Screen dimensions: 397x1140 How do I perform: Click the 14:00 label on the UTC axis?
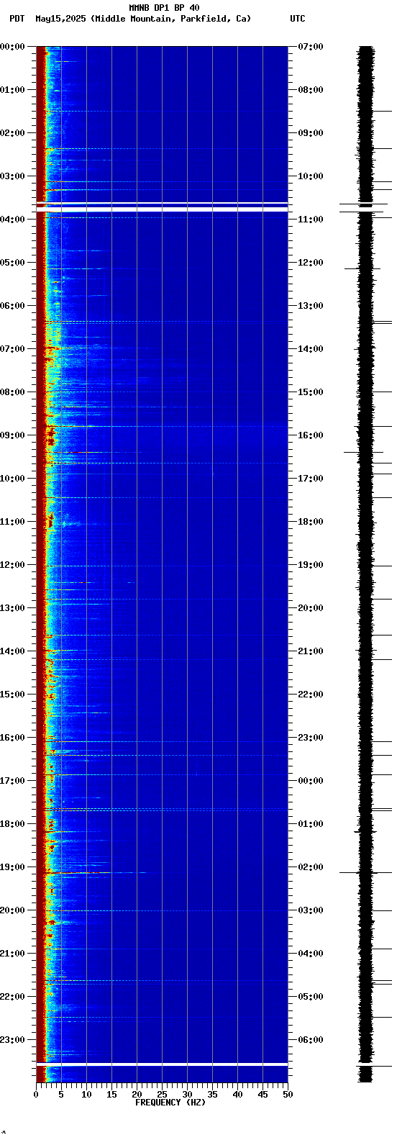pyautogui.click(x=310, y=349)
